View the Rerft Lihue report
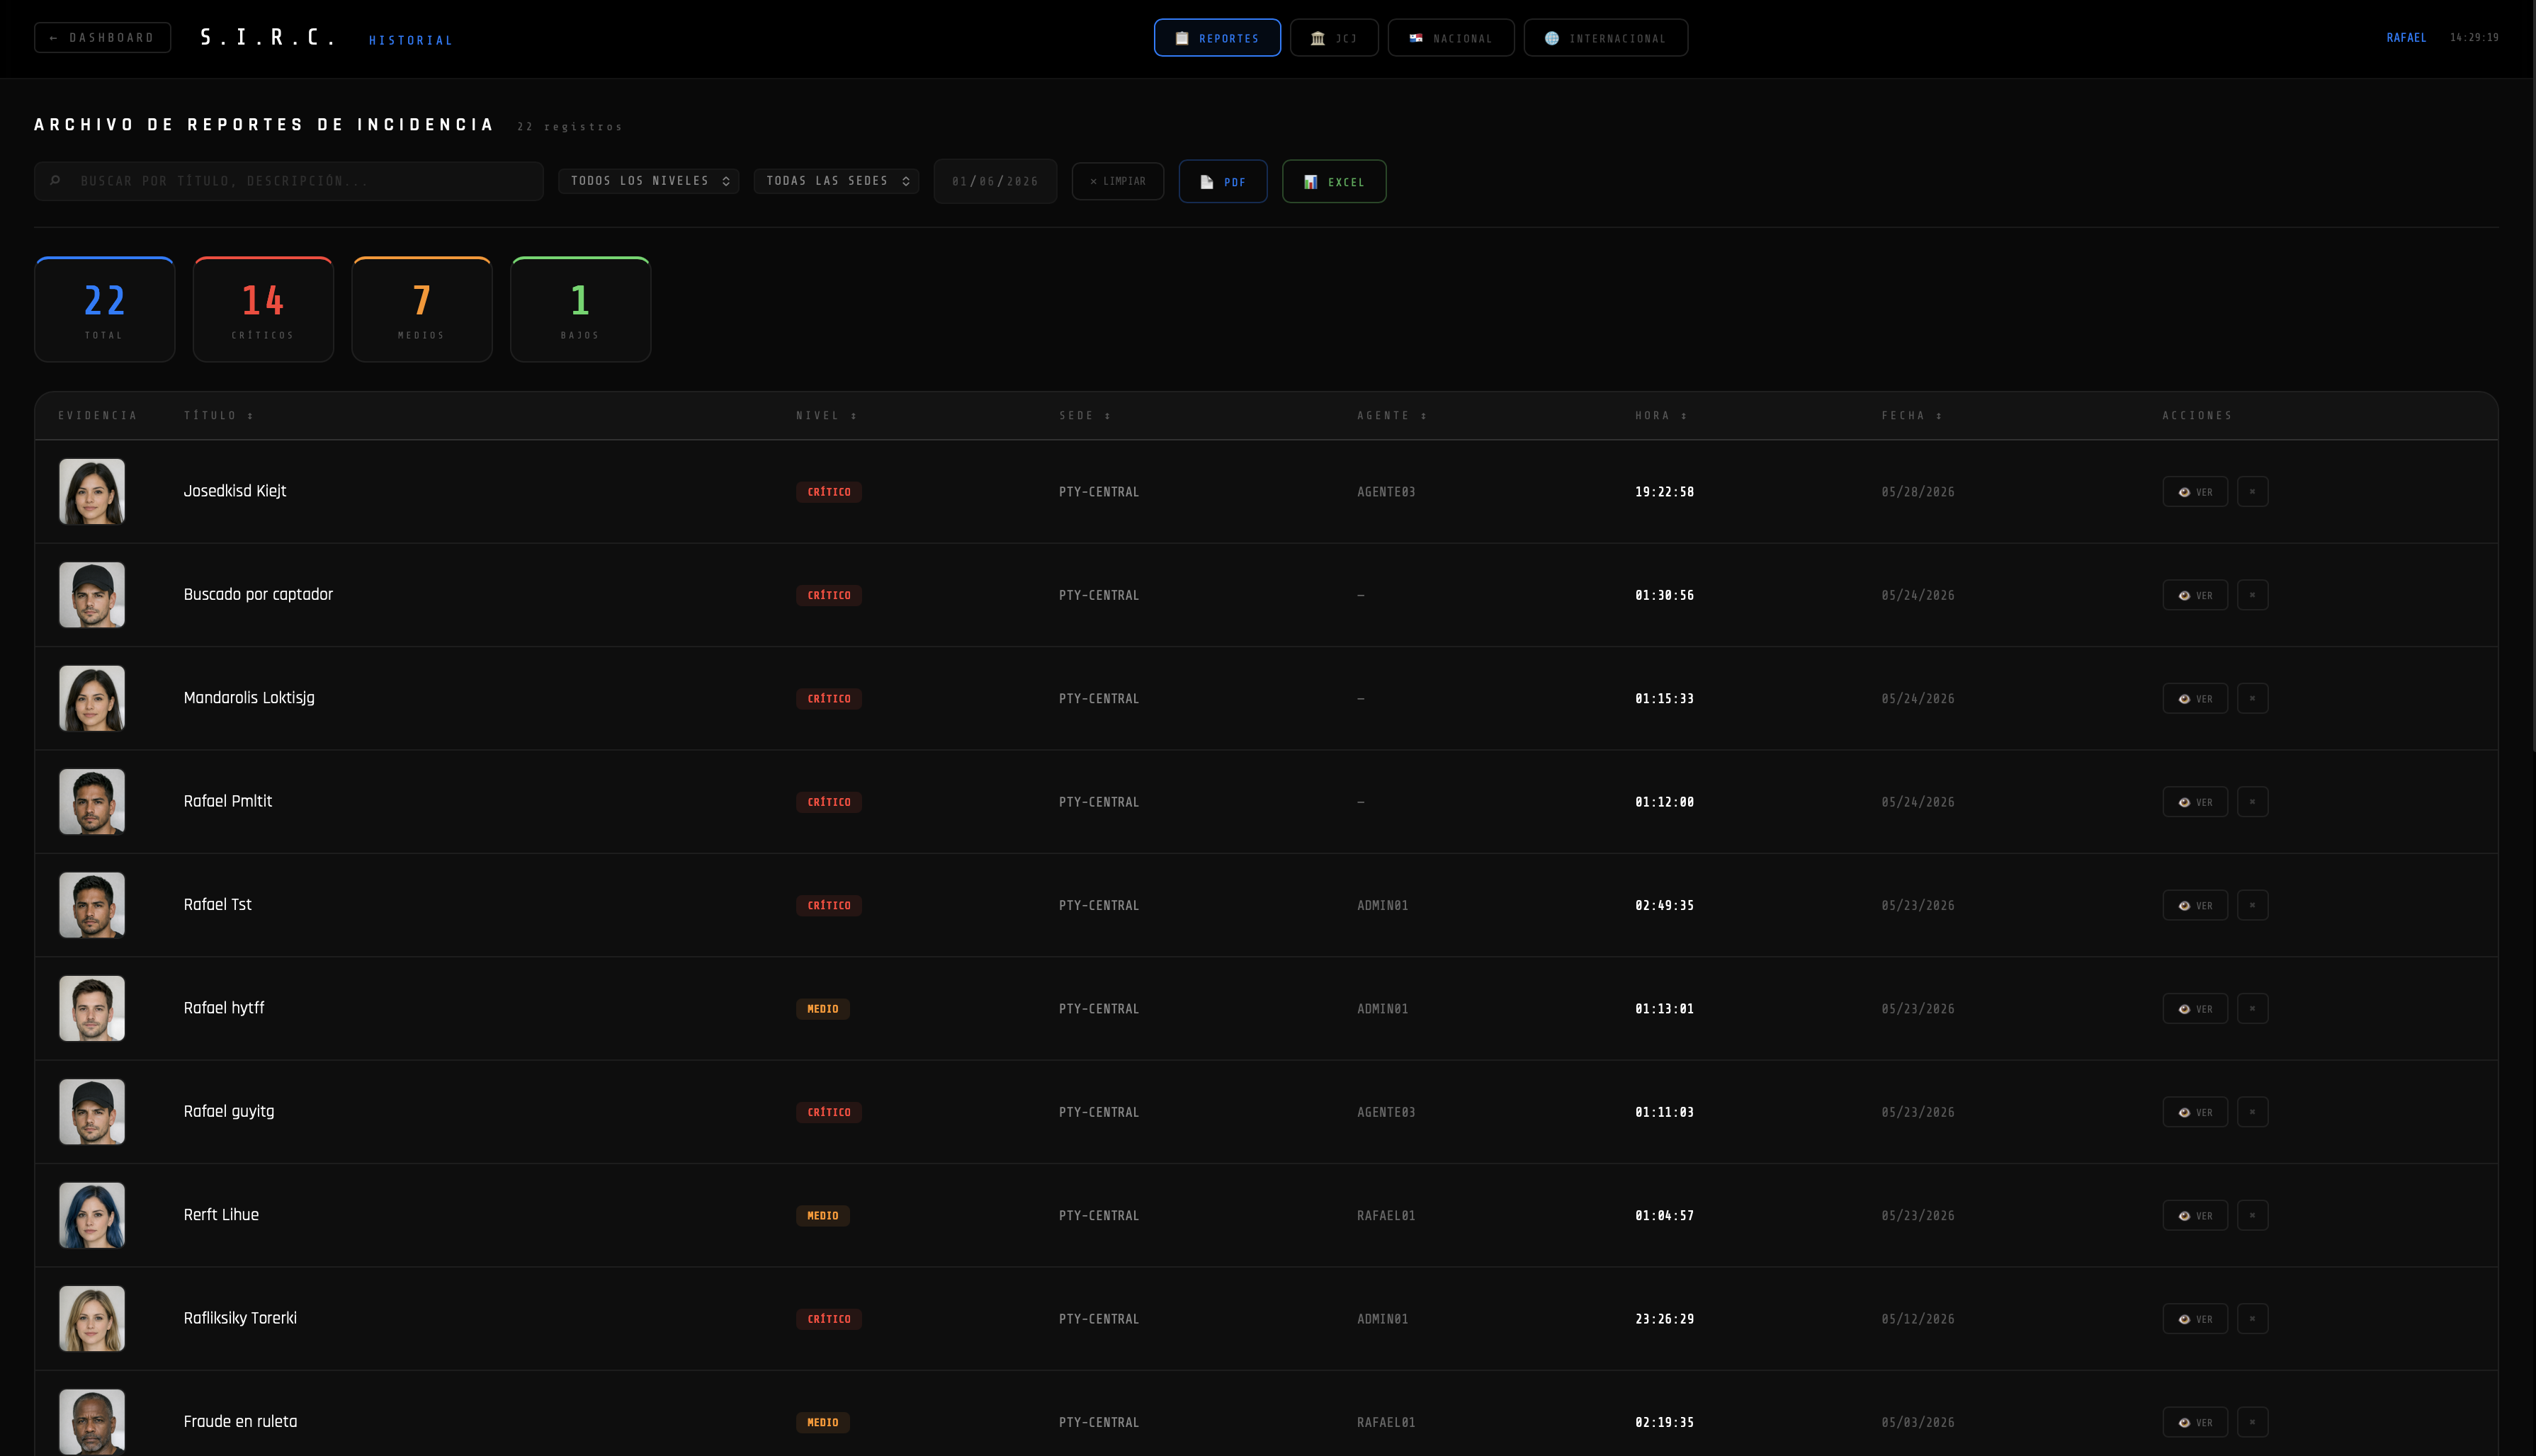The image size is (2536, 1456). 2195,1215
